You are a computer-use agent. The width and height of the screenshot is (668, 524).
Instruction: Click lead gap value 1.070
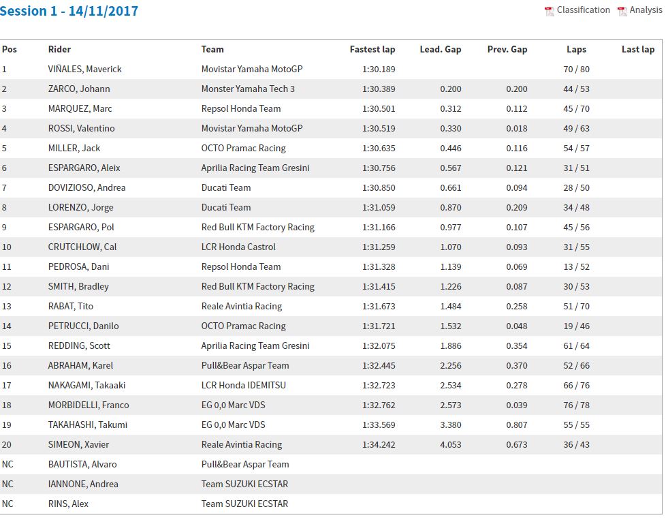(451, 247)
